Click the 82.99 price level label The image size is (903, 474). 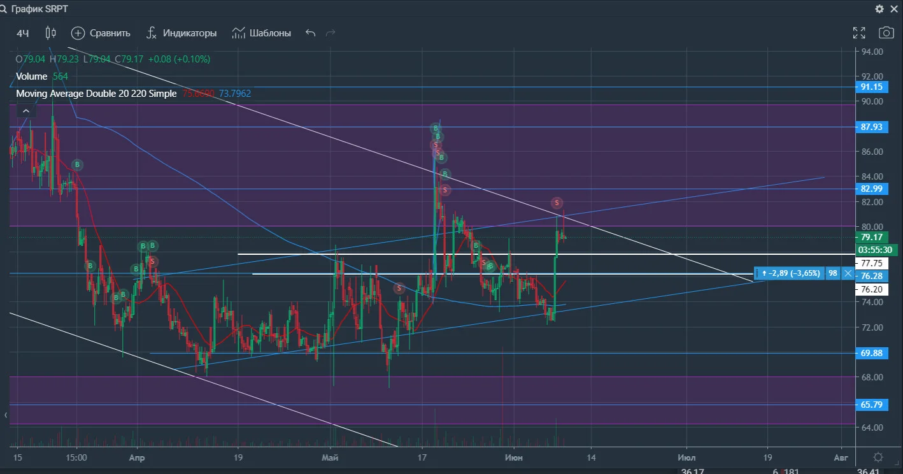coord(871,189)
